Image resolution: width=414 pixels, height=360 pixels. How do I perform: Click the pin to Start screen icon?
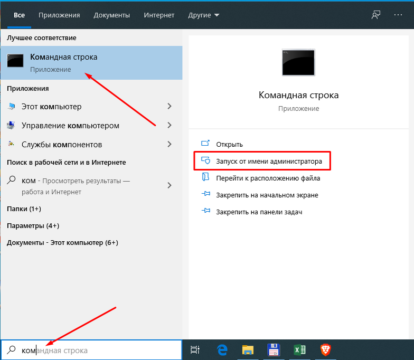point(206,194)
